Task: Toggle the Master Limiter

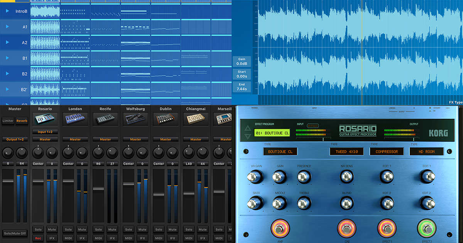Action: coord(8,121)
